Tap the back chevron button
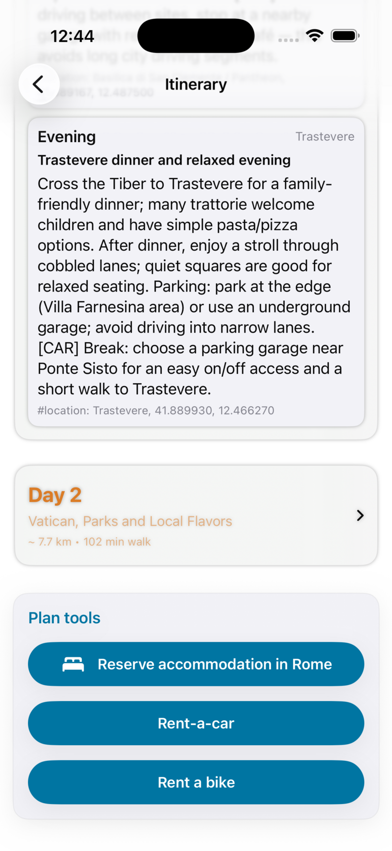 [x=39, y=84]
